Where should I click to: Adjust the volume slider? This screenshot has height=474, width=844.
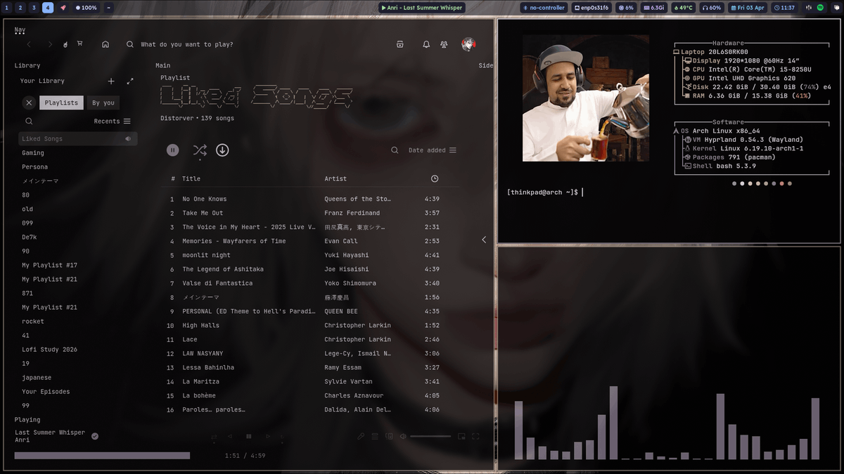click(x=430, y=435)
